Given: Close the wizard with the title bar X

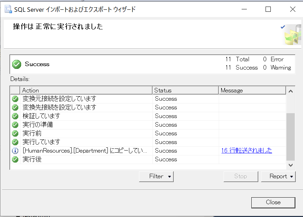Looking at the screenshot, I should 293,9.
